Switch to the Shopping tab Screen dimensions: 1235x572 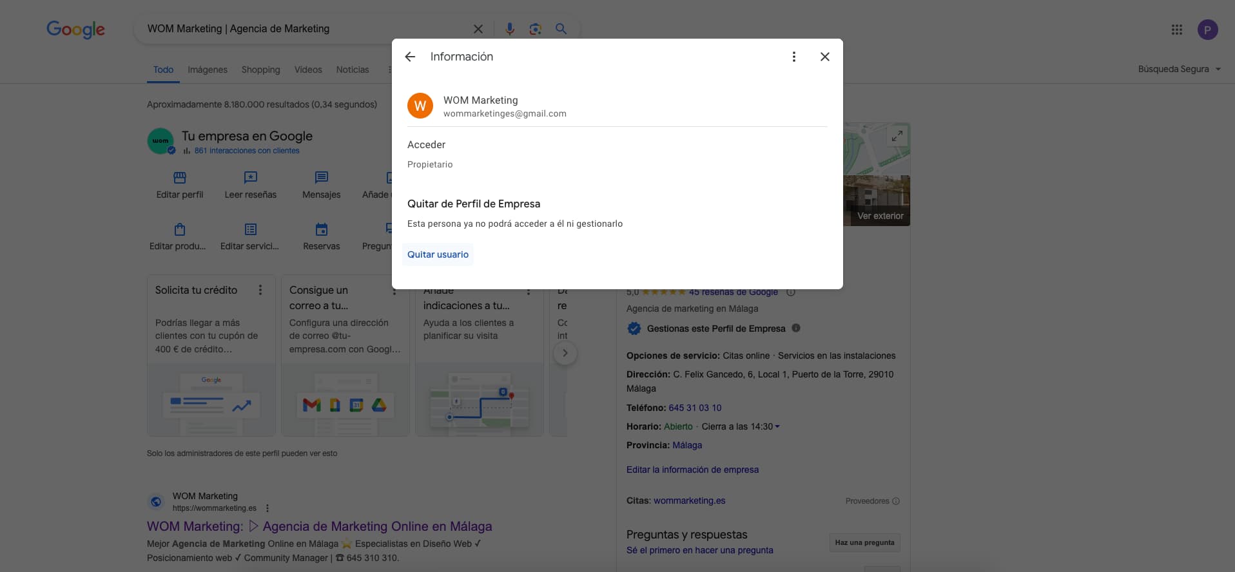pyautogui.click(x=260, y=70)
